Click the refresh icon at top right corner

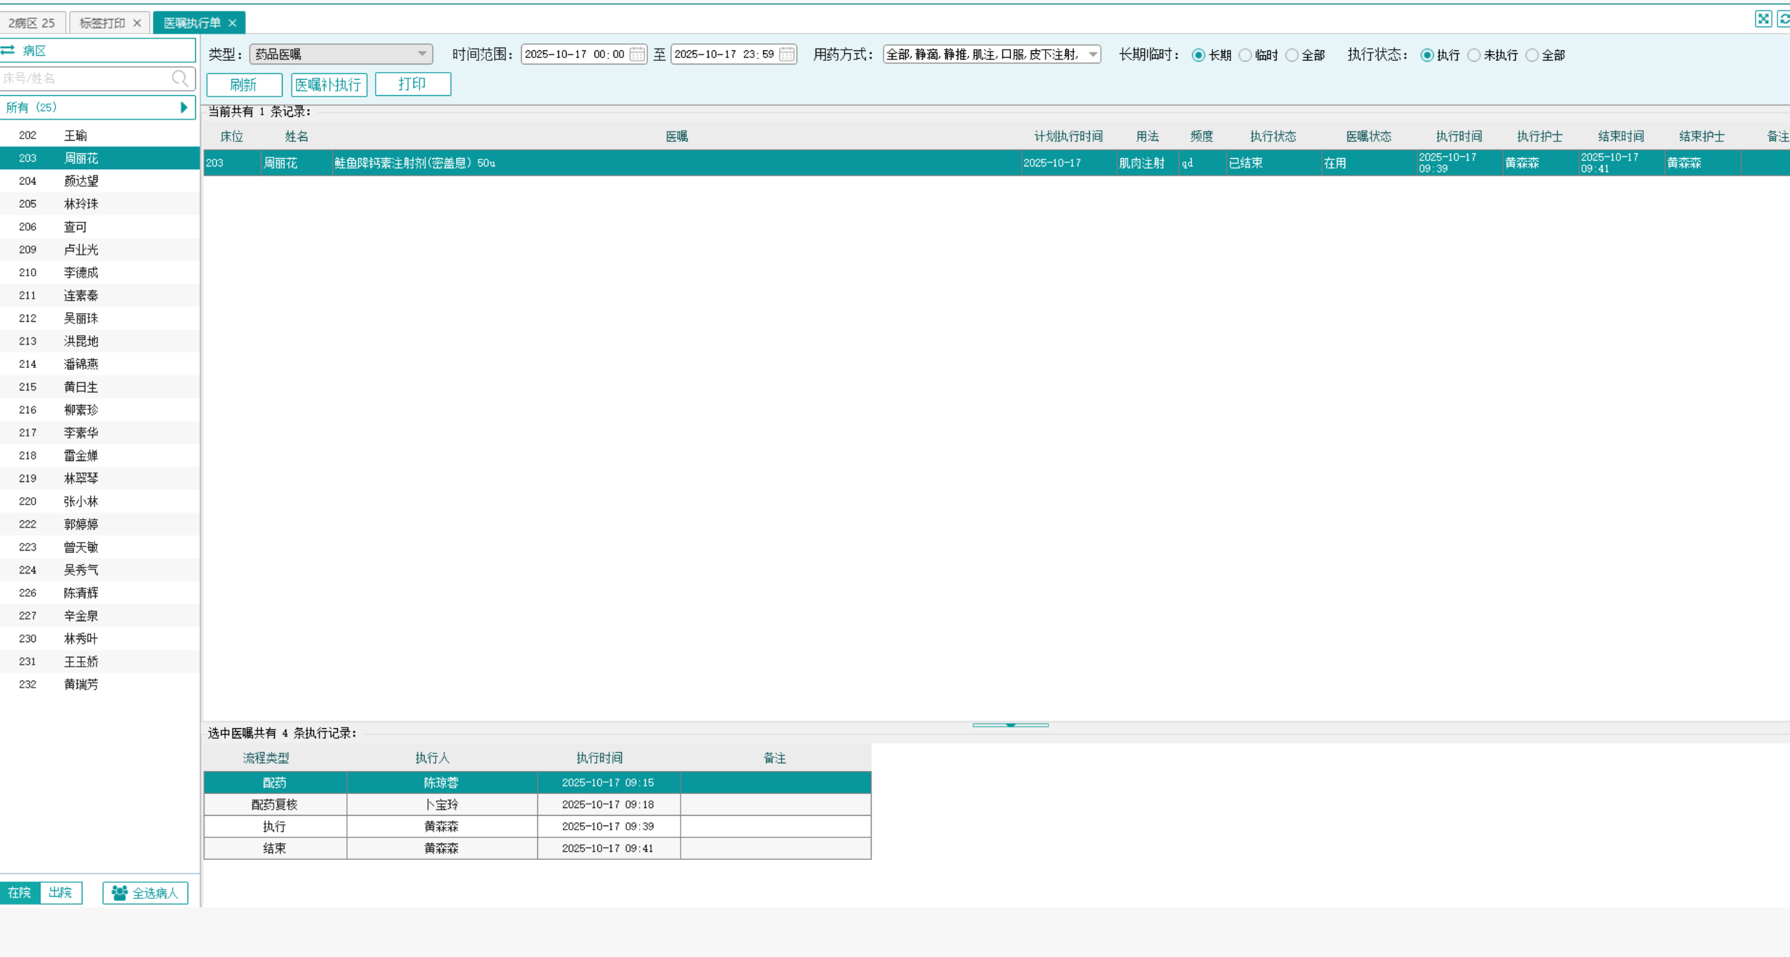pos(1784,19)
